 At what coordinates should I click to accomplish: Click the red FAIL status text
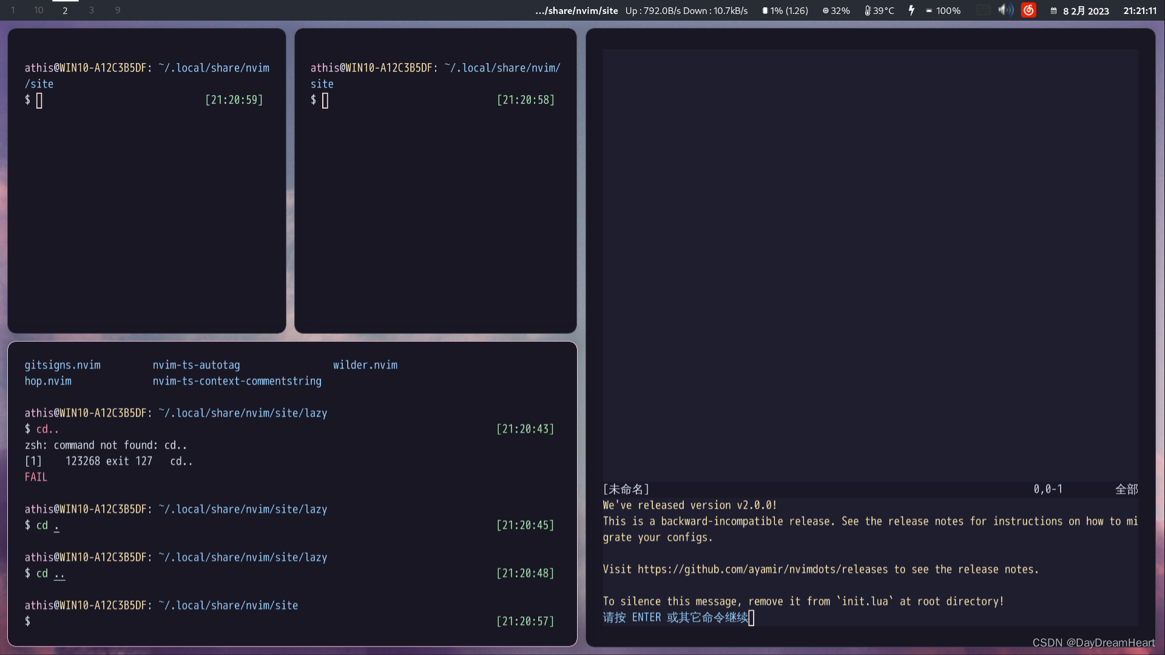point(36,477)
